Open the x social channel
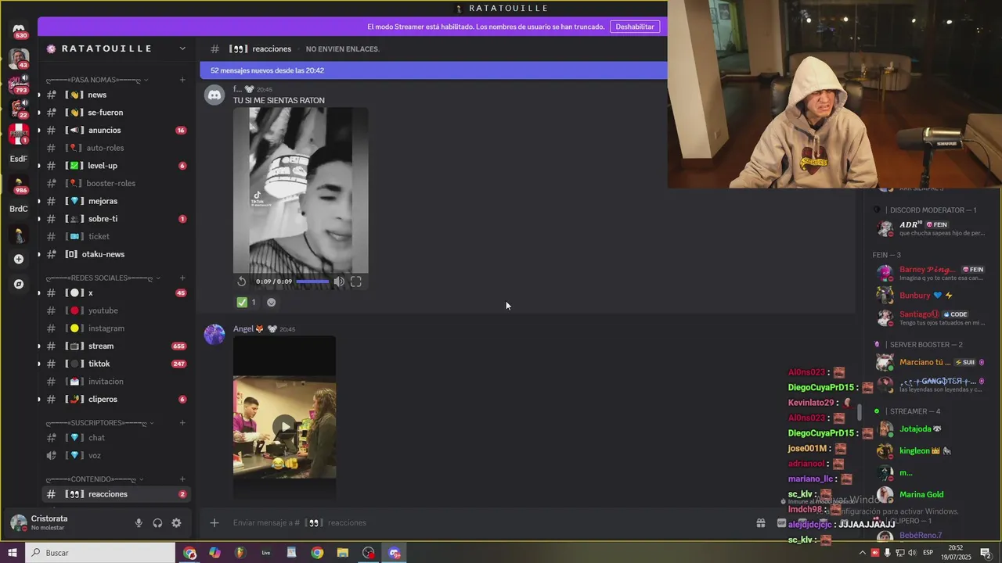Image resolution: width=1002 pixels, height=563 pixels. point(116,293)
